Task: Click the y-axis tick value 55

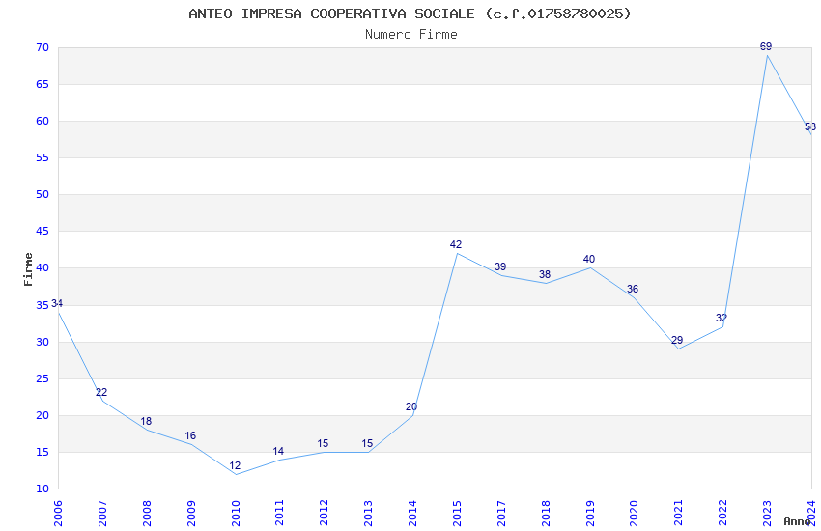Action: pos(42,157)
